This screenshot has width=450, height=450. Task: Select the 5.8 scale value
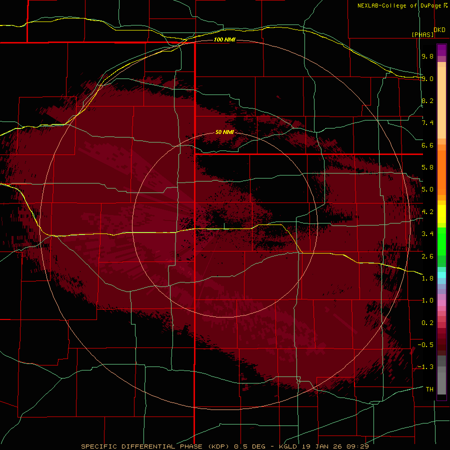point(427,167)
